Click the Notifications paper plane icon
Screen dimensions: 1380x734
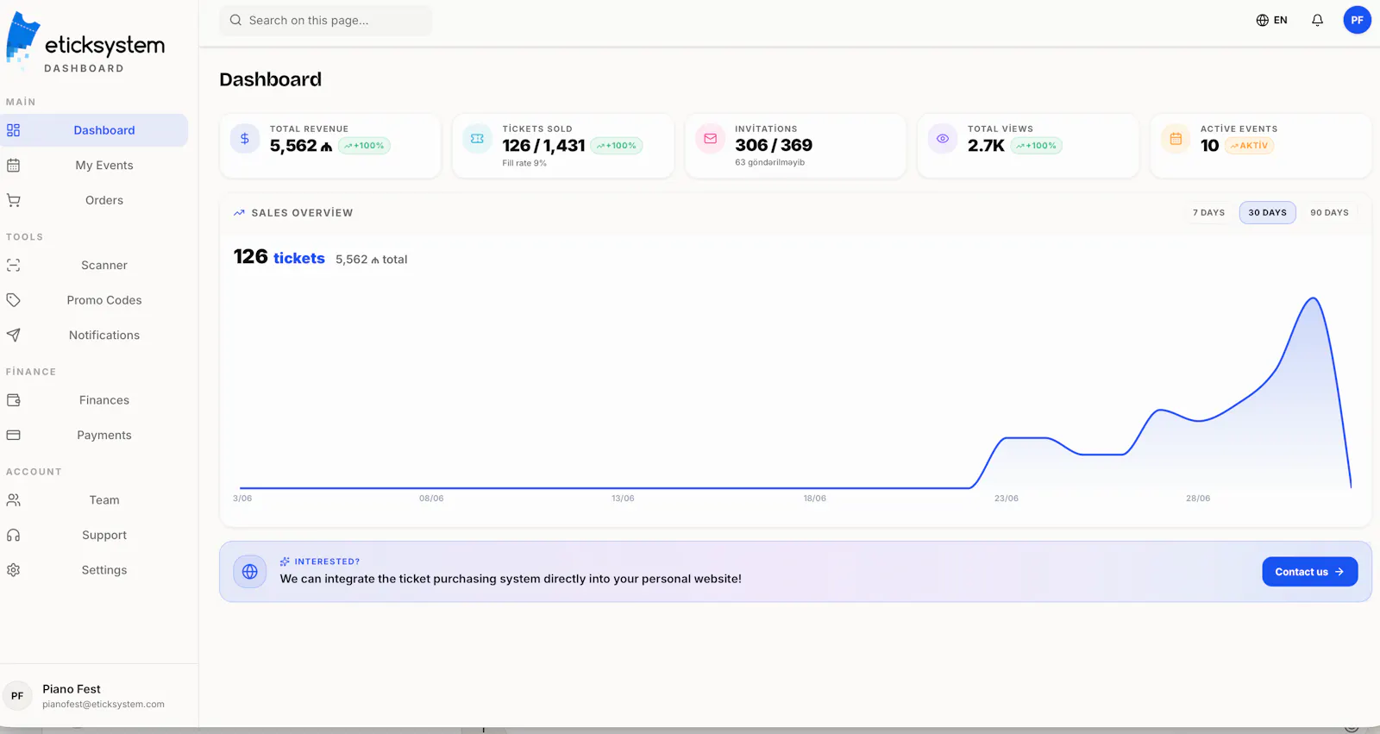click(13, 335)
